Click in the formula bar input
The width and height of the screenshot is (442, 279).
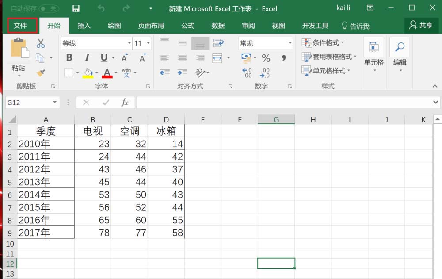click(x=283, y=103)
